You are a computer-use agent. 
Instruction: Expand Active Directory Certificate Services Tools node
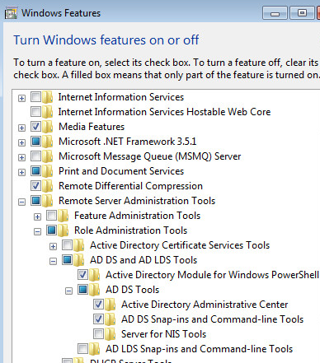click(x=53, y=246)
